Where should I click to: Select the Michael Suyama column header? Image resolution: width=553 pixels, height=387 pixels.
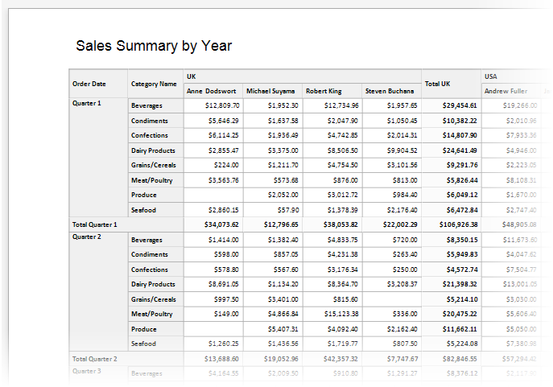(272, 91)
